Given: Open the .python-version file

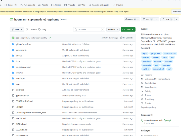Looking at the screenshot, I should point(22,95).
